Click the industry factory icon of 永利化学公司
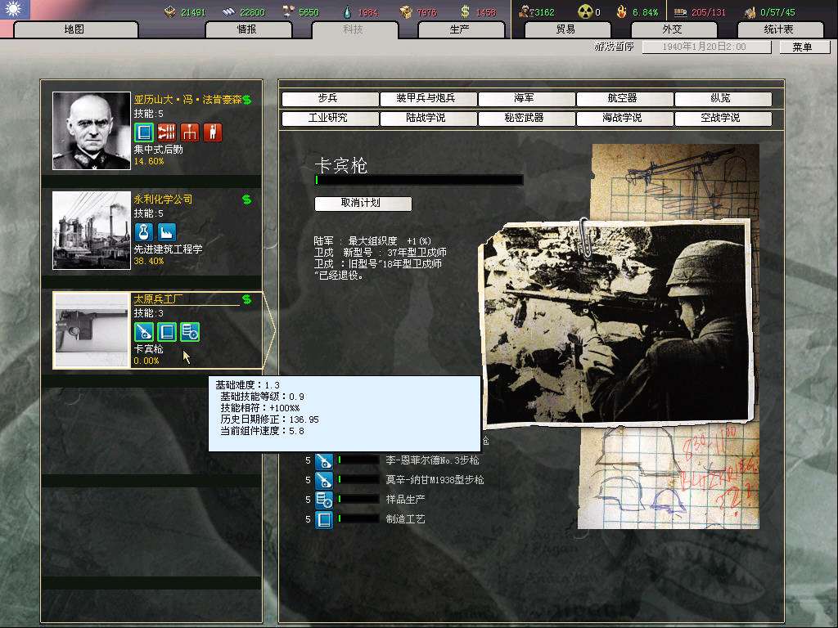Image resolution: width=838 pixels, height=628 pixels. pos(167,231)
